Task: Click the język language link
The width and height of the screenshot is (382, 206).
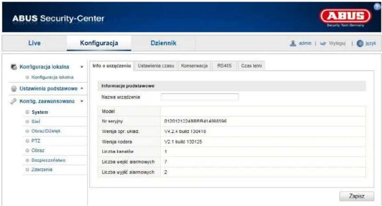Action: (x=371, y=44)
